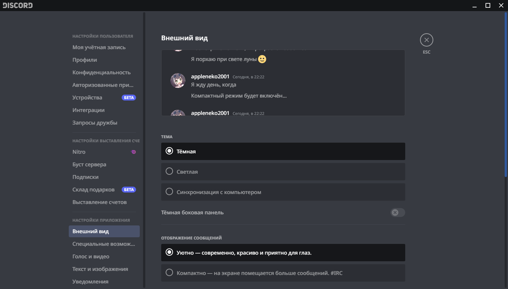Open the Подписки page
Screen dimensions: 508x289
tap(104, 177)
